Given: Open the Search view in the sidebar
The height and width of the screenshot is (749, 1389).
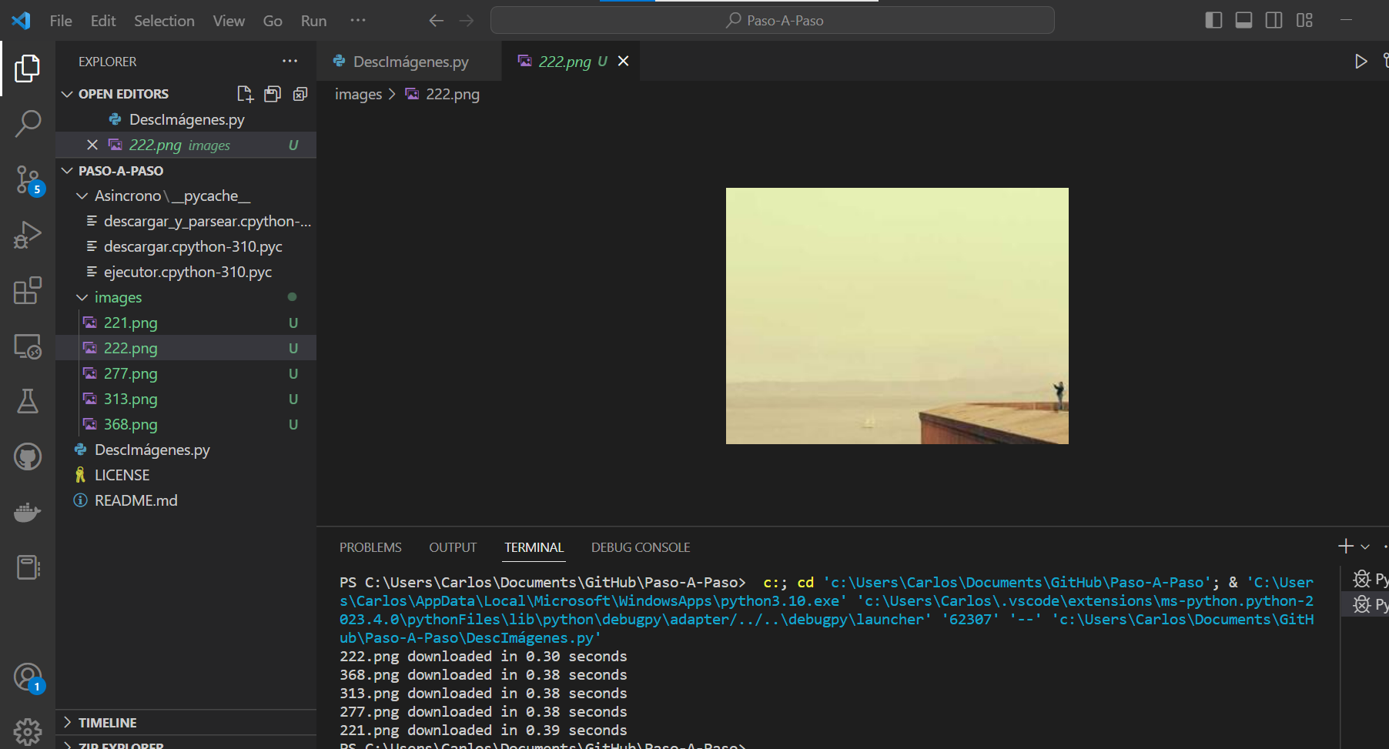Looking at the screenshot, I should [28, 123].
